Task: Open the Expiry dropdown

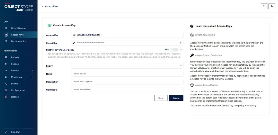Action: [x=127, y=66]
